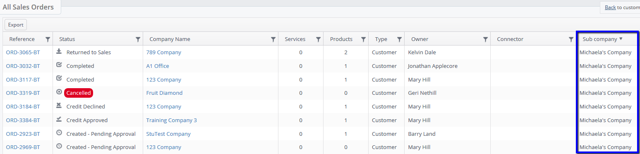
Task: Open the A1 Office company link
Action: (x=158, y=66)
